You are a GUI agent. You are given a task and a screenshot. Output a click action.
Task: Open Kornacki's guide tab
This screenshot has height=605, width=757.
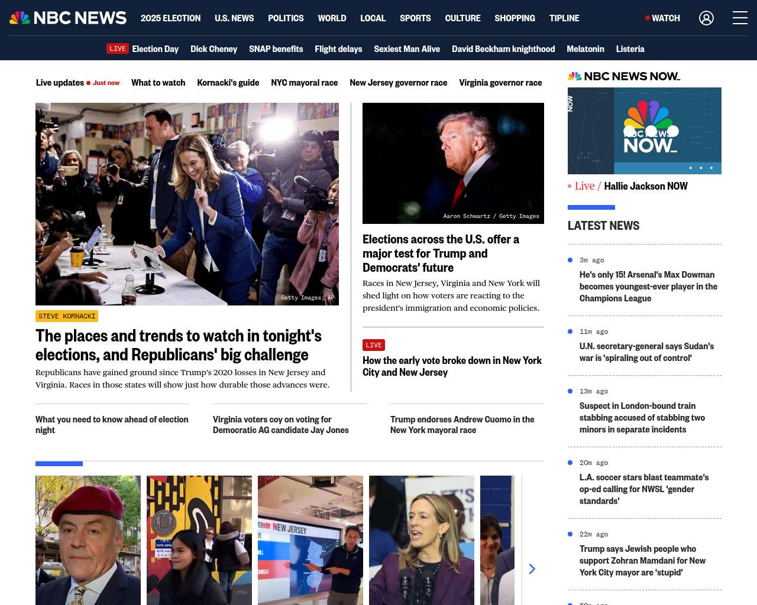[228, 83]
